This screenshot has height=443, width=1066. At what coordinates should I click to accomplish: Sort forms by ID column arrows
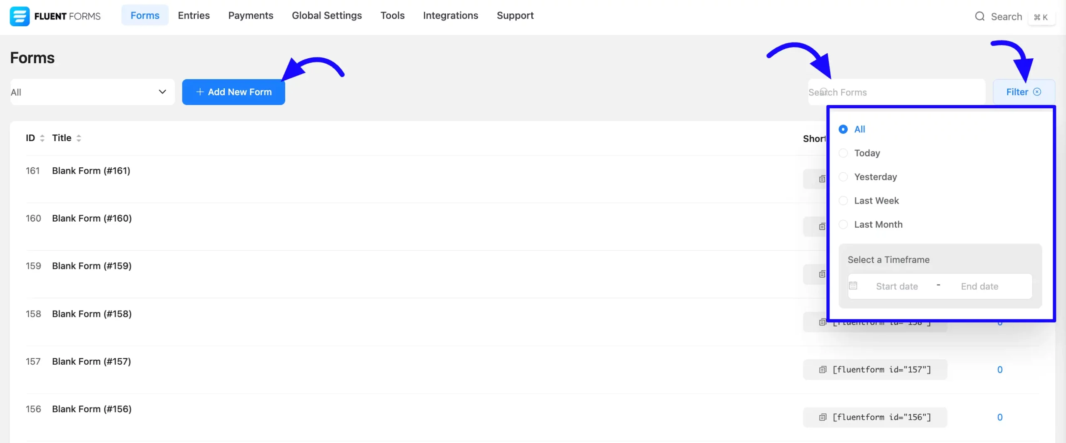(x=42, y=138)
